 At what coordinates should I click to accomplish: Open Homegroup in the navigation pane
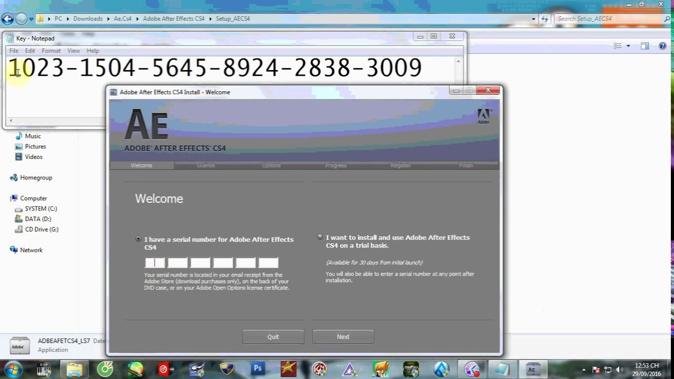point(36,177)
